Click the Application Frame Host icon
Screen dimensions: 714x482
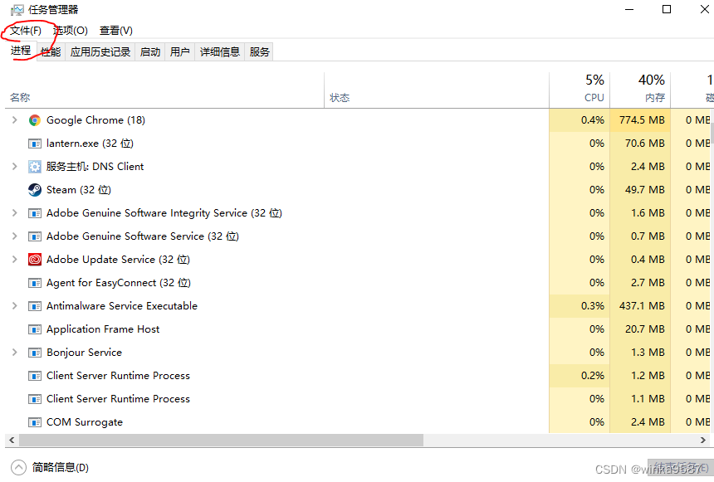point(35,329)
